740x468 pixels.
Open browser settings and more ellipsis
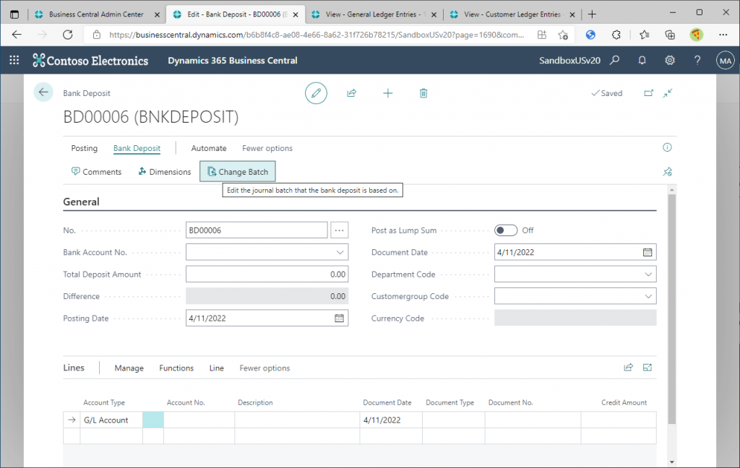point(723,35)
